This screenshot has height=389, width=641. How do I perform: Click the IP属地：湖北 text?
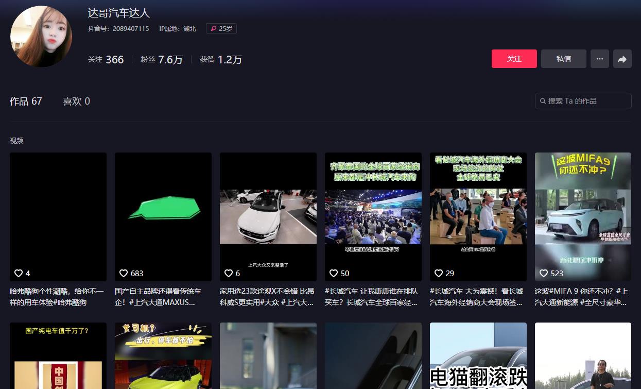pos(178,29)
